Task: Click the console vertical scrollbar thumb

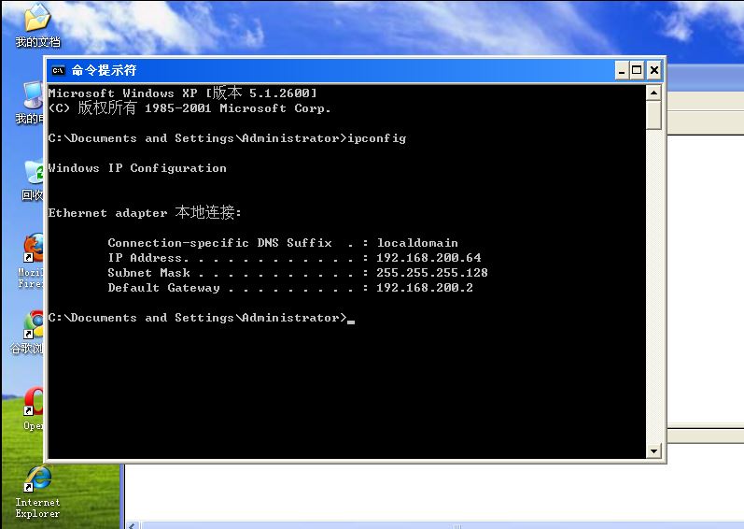Action: click(x=653, y=115)
